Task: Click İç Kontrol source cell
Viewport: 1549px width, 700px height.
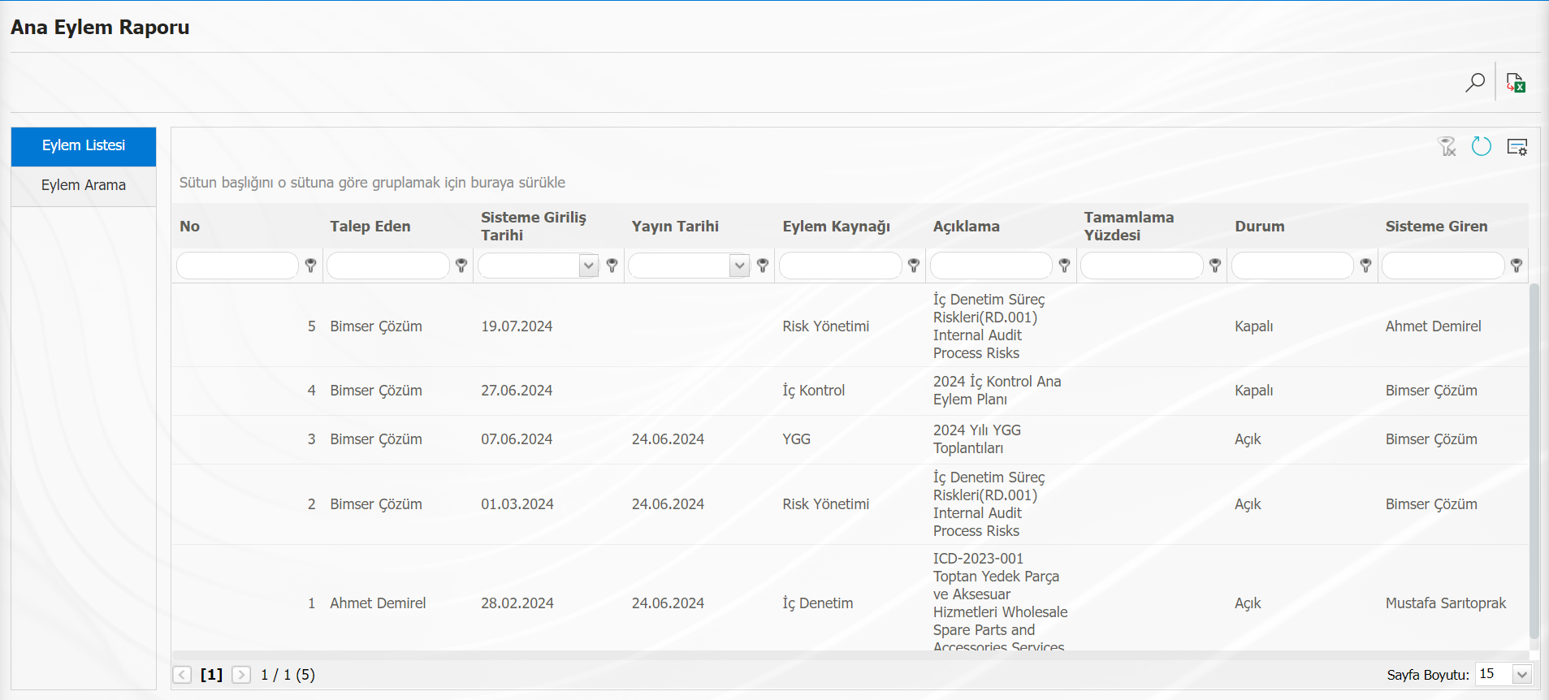Action: coord(814,391)
